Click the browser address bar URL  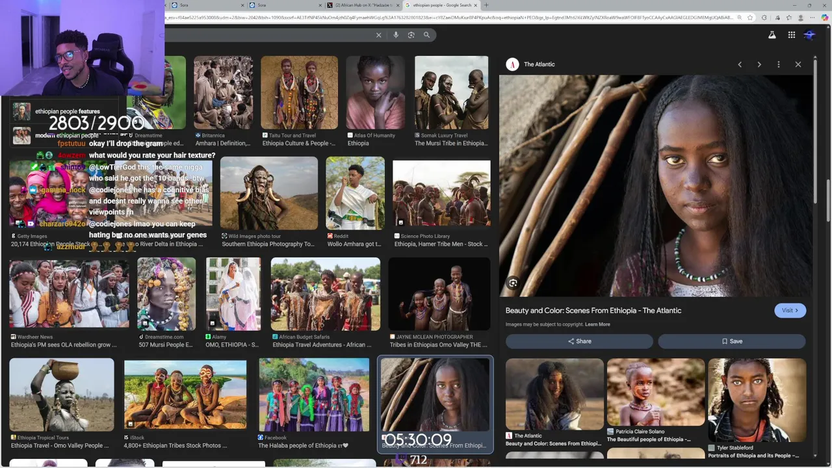pos(448,18)
